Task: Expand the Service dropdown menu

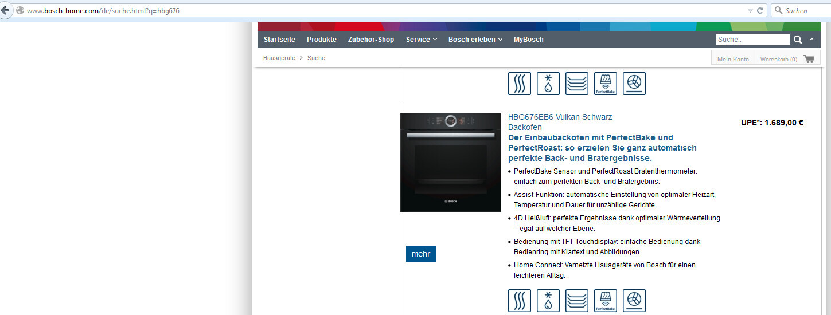Action: click(x=421, y=40)
